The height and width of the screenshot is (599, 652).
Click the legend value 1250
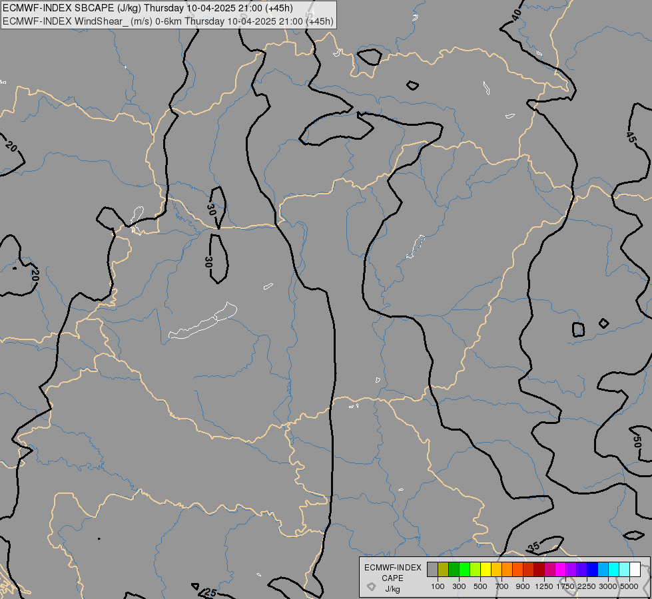[544, 586]
